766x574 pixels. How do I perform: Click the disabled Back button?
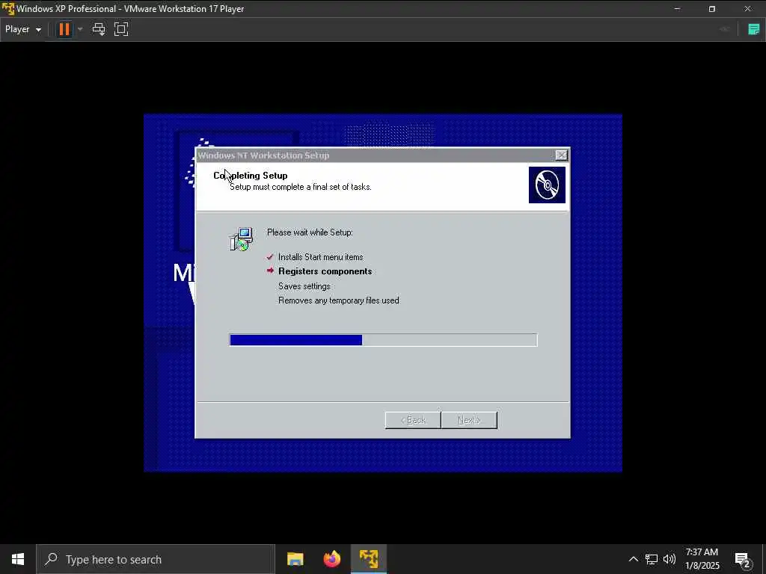(413, 420)
